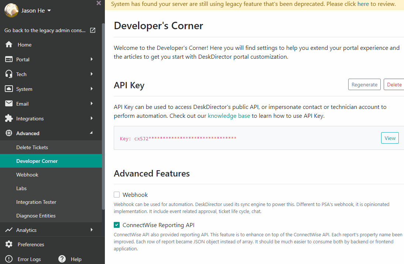Click the Tech headset icon
404x264 pixels.
(9, 74)
